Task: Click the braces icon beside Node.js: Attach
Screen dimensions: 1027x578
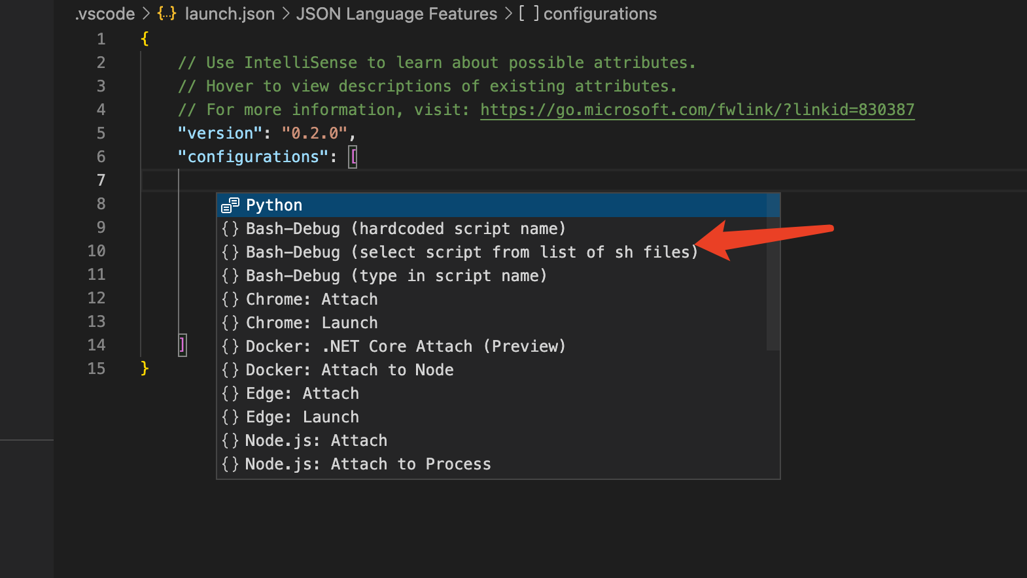Action: [x=230, y=441]
